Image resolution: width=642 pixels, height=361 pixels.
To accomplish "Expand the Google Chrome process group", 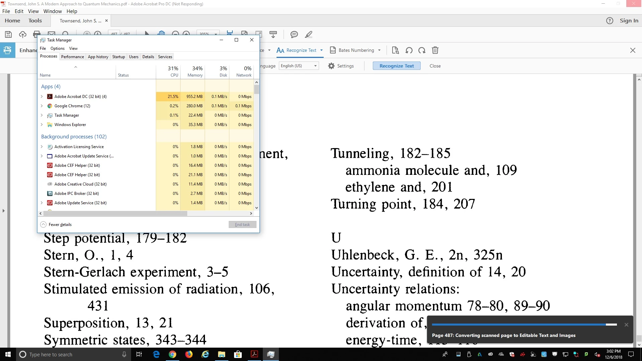I will pos(42,106).
